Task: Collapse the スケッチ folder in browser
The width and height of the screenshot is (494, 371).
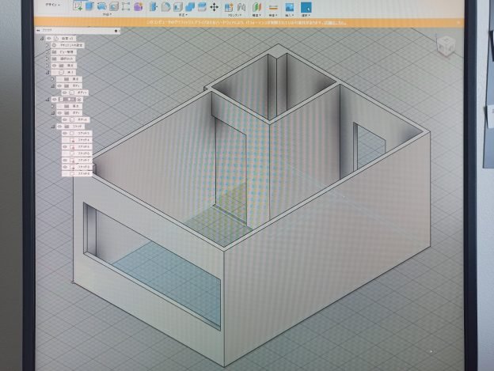Action: (x=54, y=126)
